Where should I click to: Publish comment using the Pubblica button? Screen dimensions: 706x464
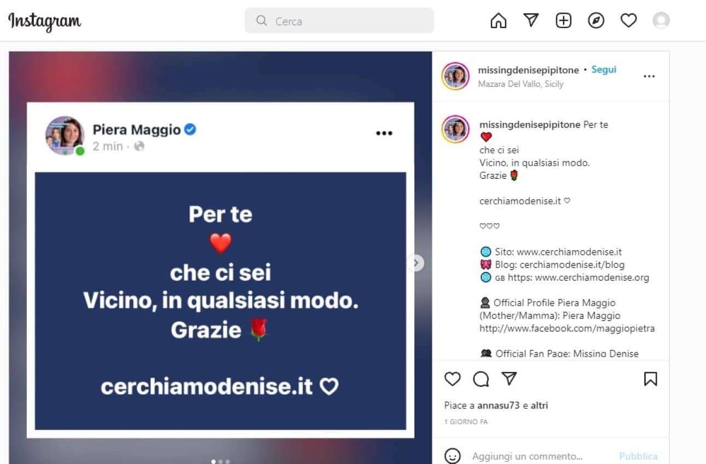pyautogui.click(x=638, y=456)
